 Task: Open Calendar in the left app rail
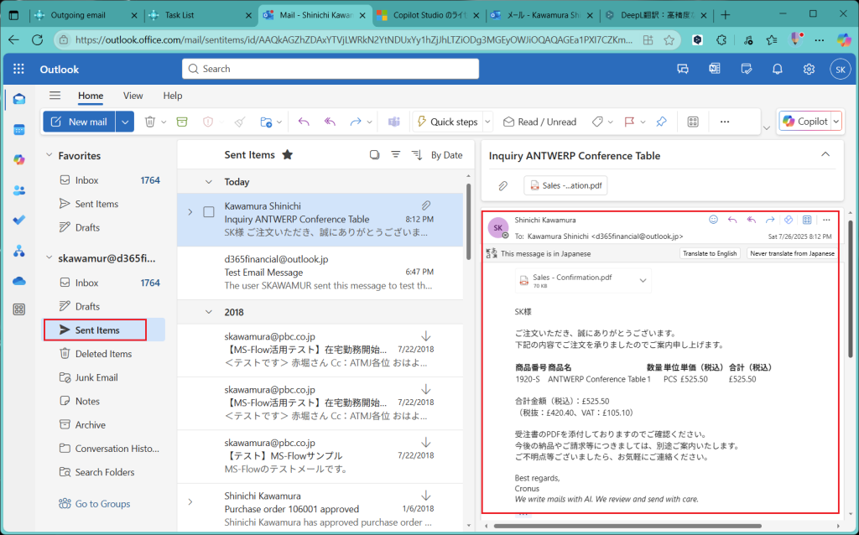coord(19,130)
